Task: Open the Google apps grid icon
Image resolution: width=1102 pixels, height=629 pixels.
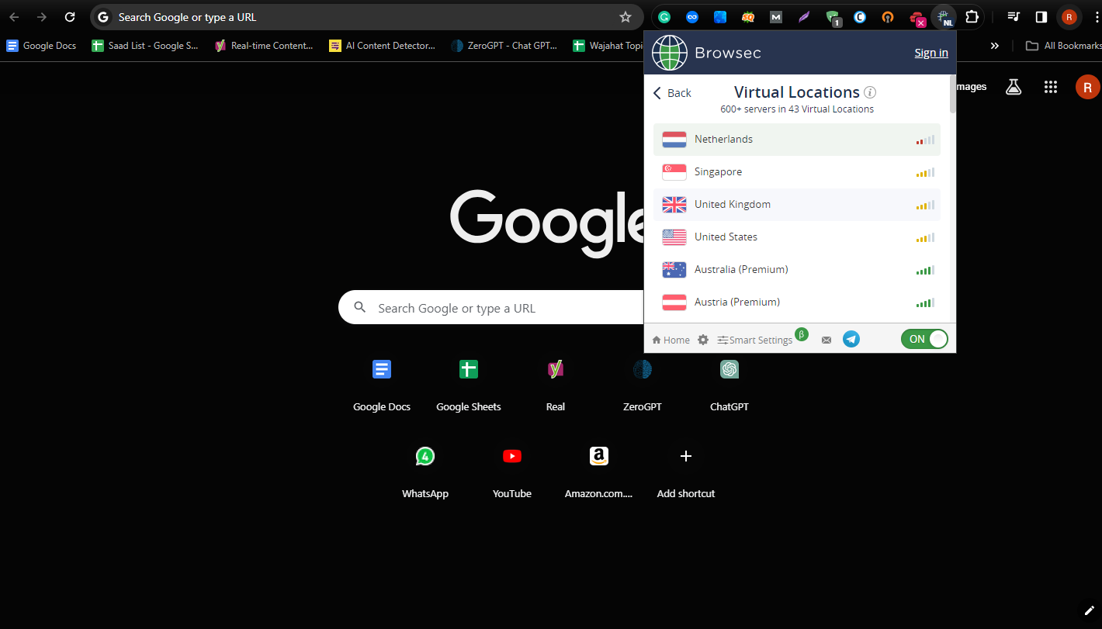Action: pyautogui.click(x=1051, y=87)
